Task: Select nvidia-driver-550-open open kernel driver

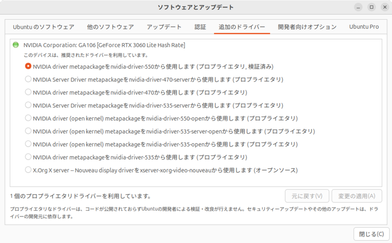Action: coord(28,118)
